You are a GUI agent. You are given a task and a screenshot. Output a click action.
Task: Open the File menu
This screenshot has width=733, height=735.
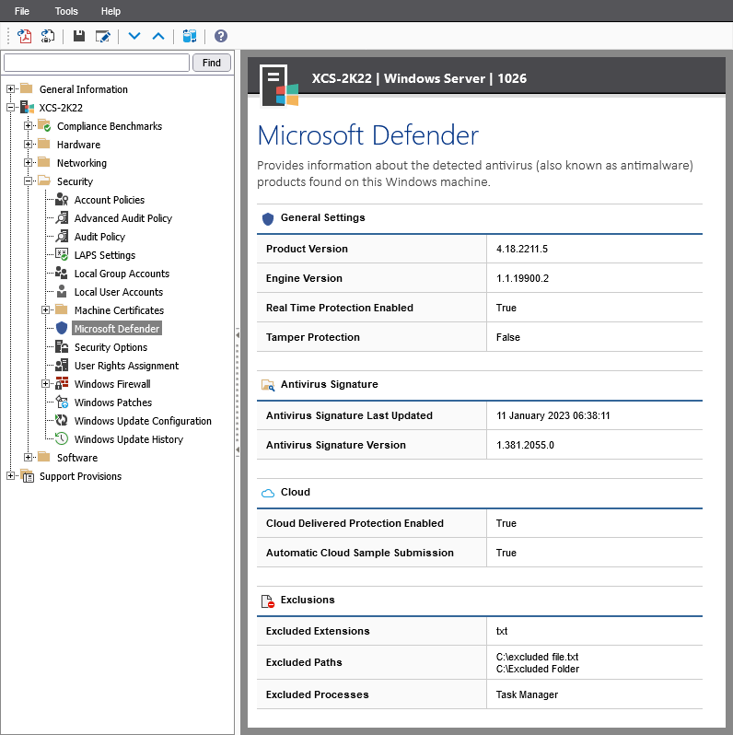[21, 11]
